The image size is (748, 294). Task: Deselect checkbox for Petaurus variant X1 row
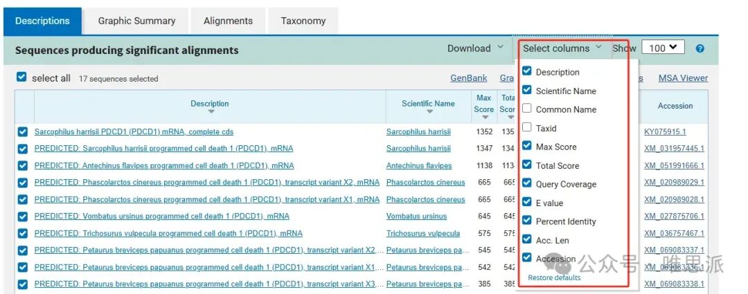point(22,268)
